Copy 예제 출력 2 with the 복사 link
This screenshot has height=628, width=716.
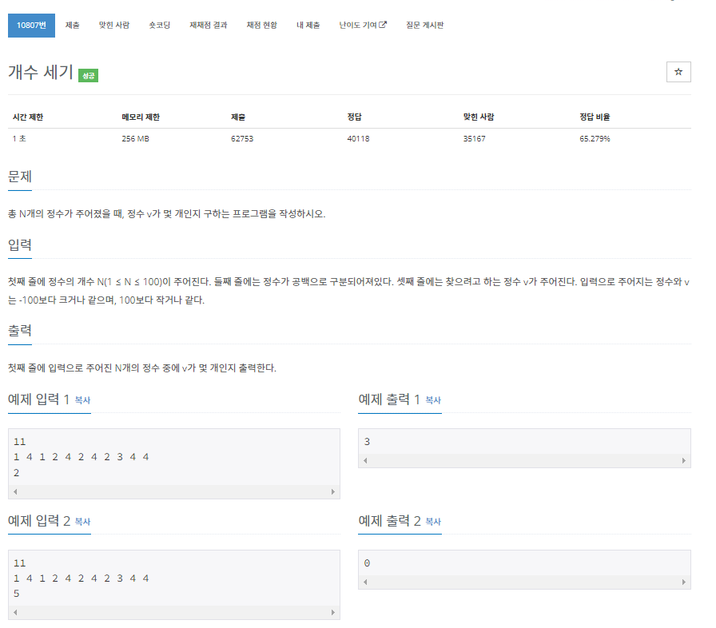(433, 522)
